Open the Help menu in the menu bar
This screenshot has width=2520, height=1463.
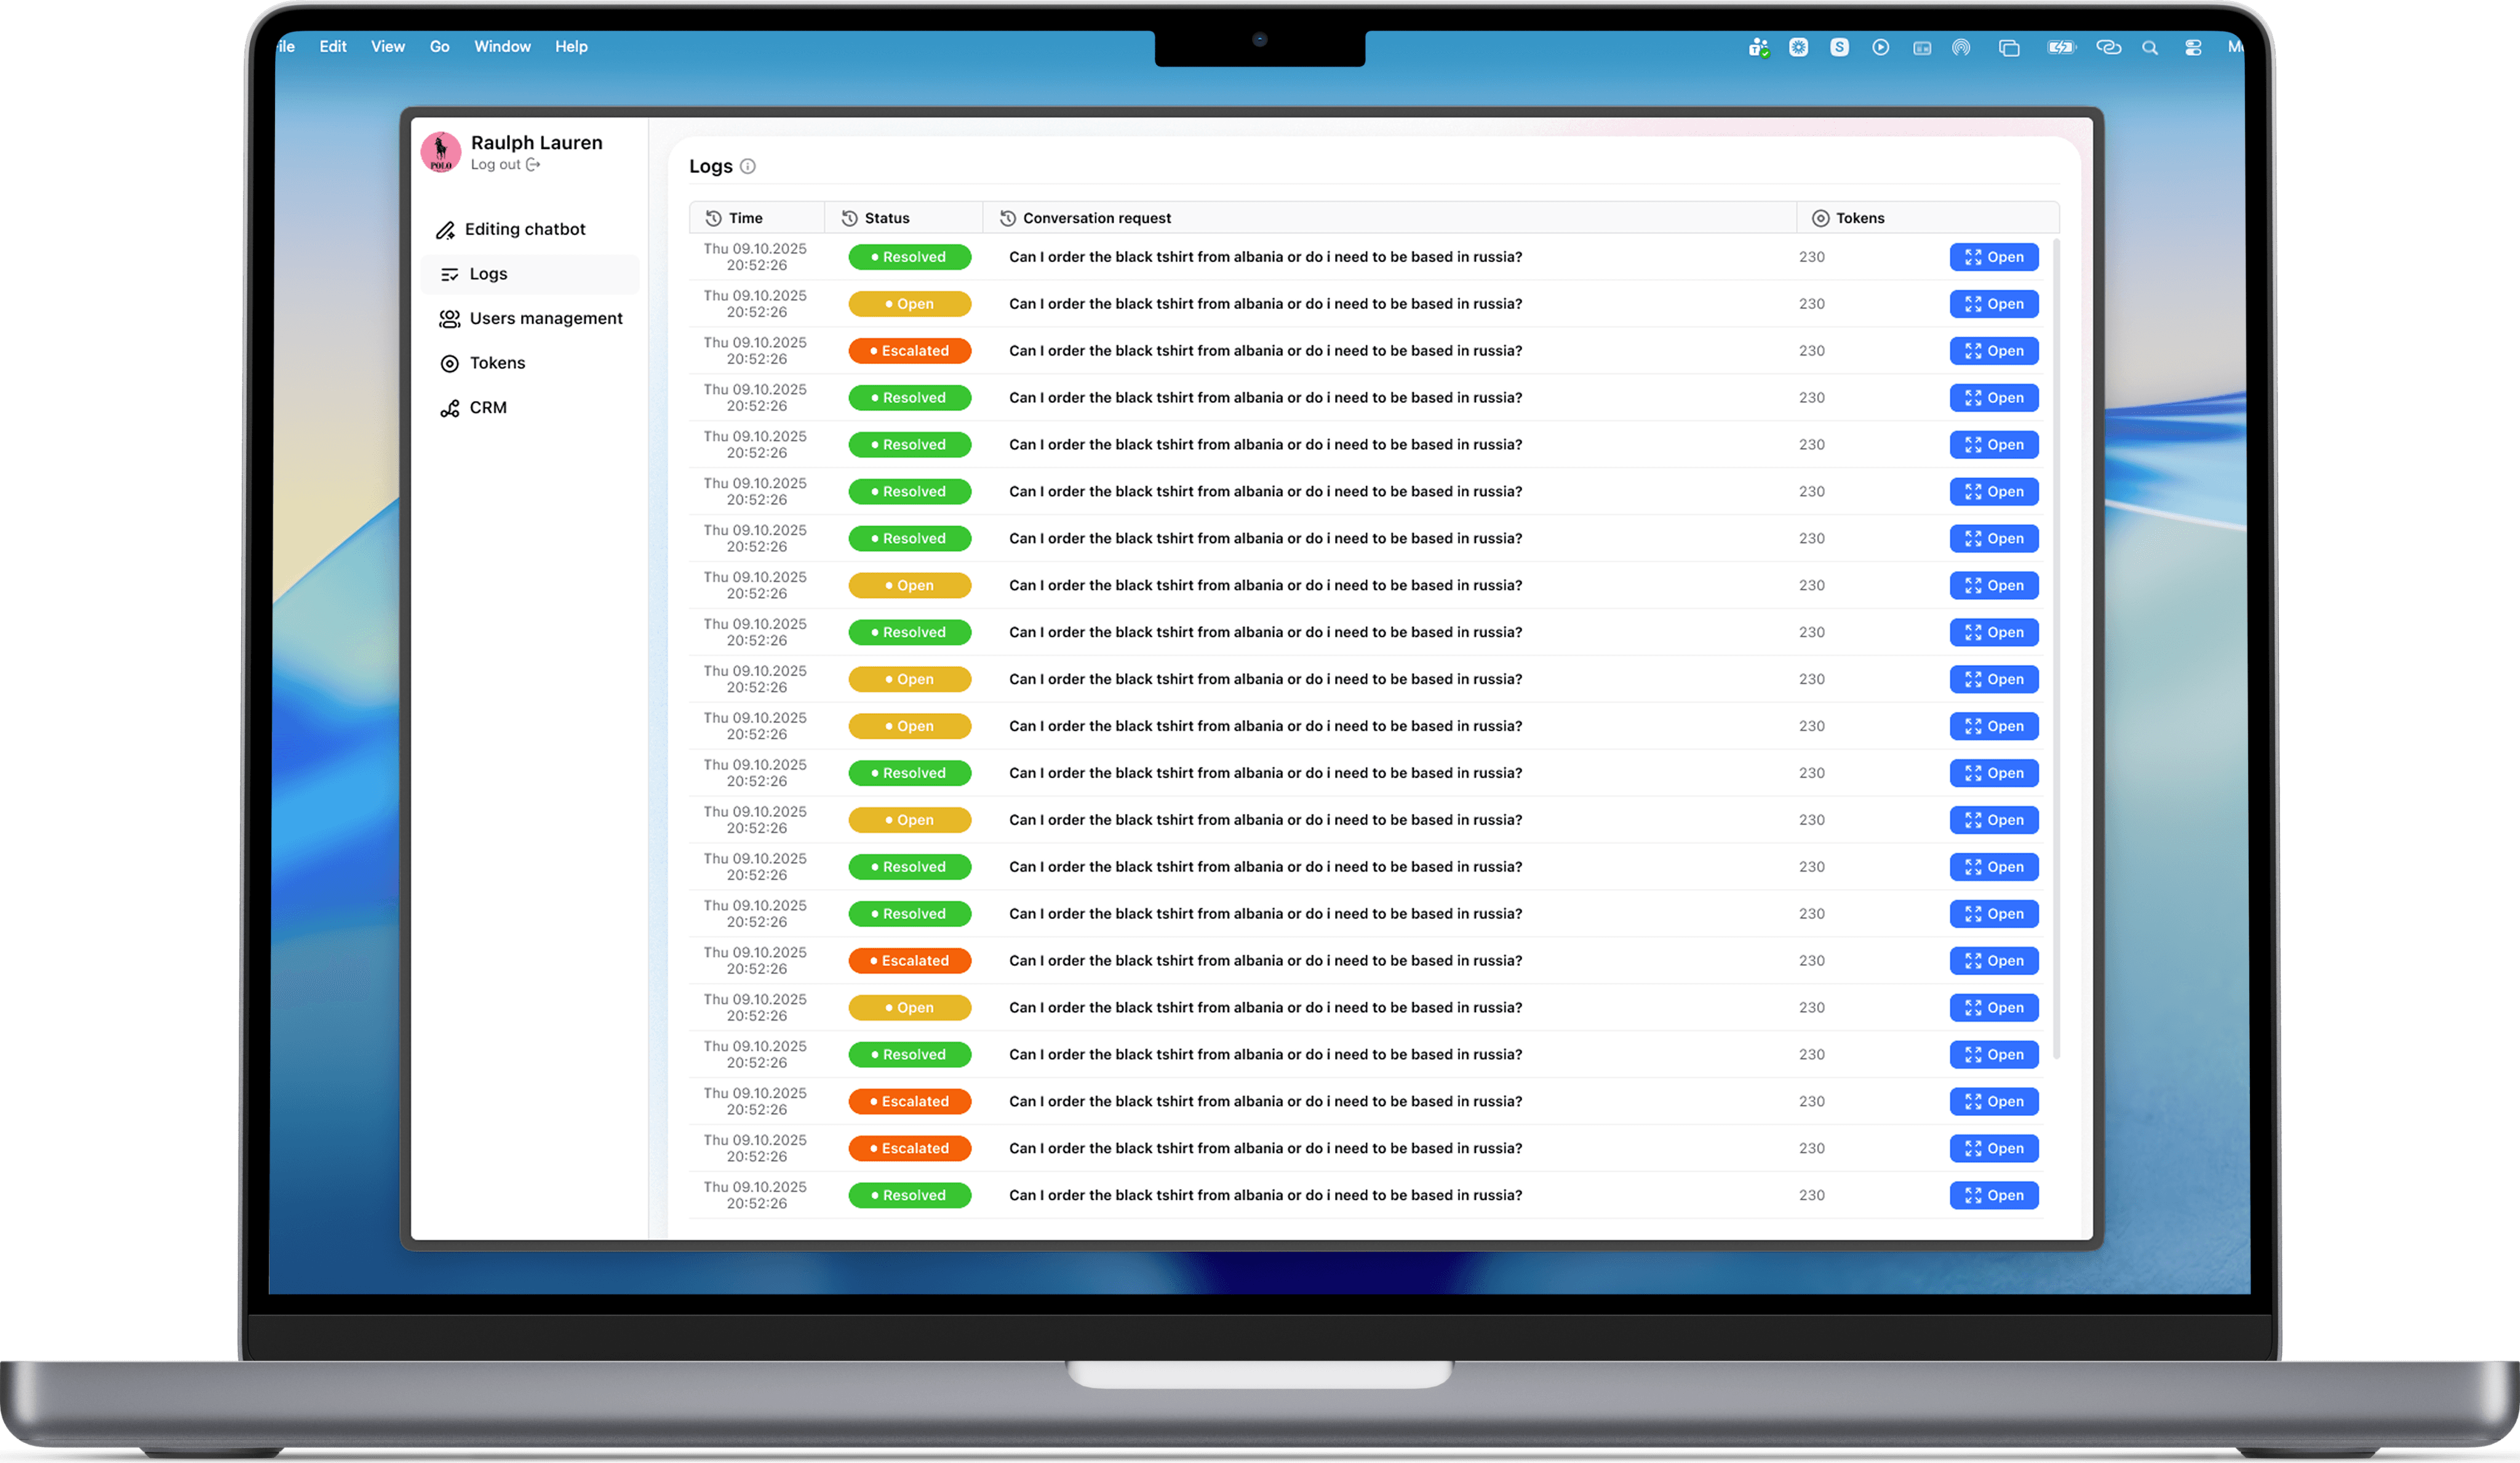(x=571, y=47)
